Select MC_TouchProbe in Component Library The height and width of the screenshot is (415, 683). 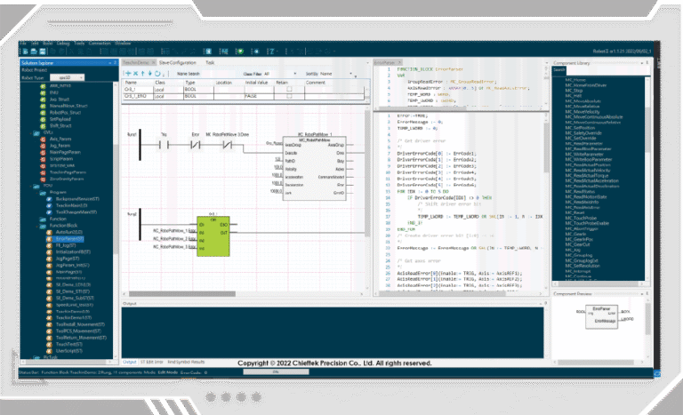click(581, 218)
